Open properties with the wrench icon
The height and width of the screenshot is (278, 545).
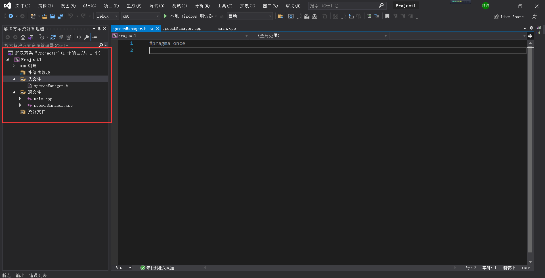click(x=87, y=37)
